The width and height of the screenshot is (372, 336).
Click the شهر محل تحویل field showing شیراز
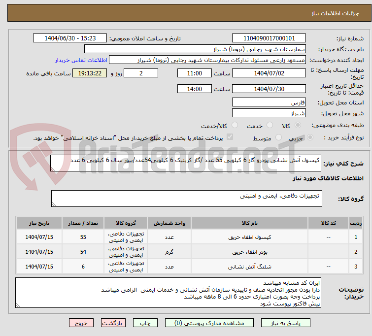click(x=269, y=113)
